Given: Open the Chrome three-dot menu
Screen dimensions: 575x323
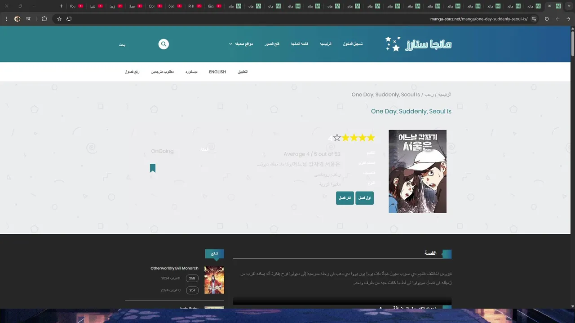Looking at the screenshot, I should [6, 19].
